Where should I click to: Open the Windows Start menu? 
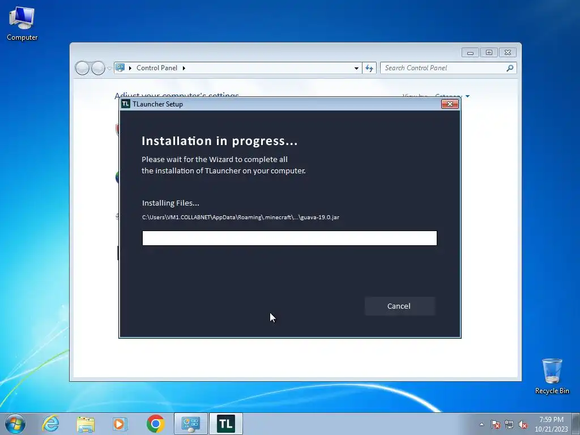coord(15,424)
